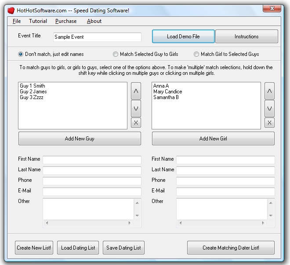290x265 pixels.
Task: Open the Tutorial menu
Action: click(x=38, y=21)
